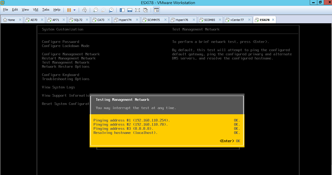Enter full screen mode via toolbar icon
This screenshot has width=332, height=175.
138,10
